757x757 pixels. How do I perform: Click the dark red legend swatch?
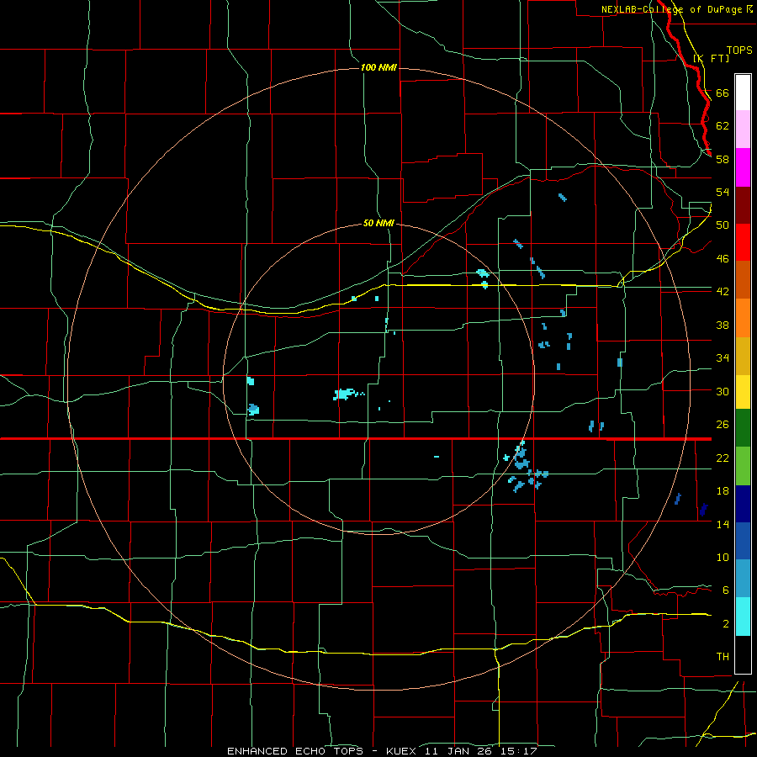click(x=743, y=205)
